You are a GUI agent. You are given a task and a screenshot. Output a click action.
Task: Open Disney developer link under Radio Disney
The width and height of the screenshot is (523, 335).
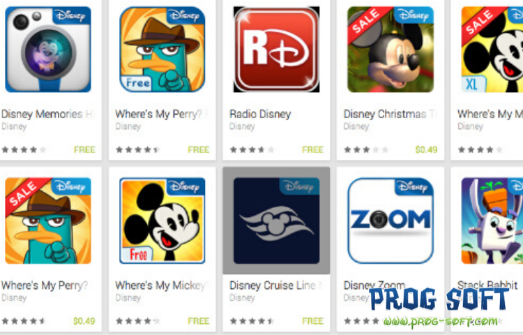[x=242, y=126]
